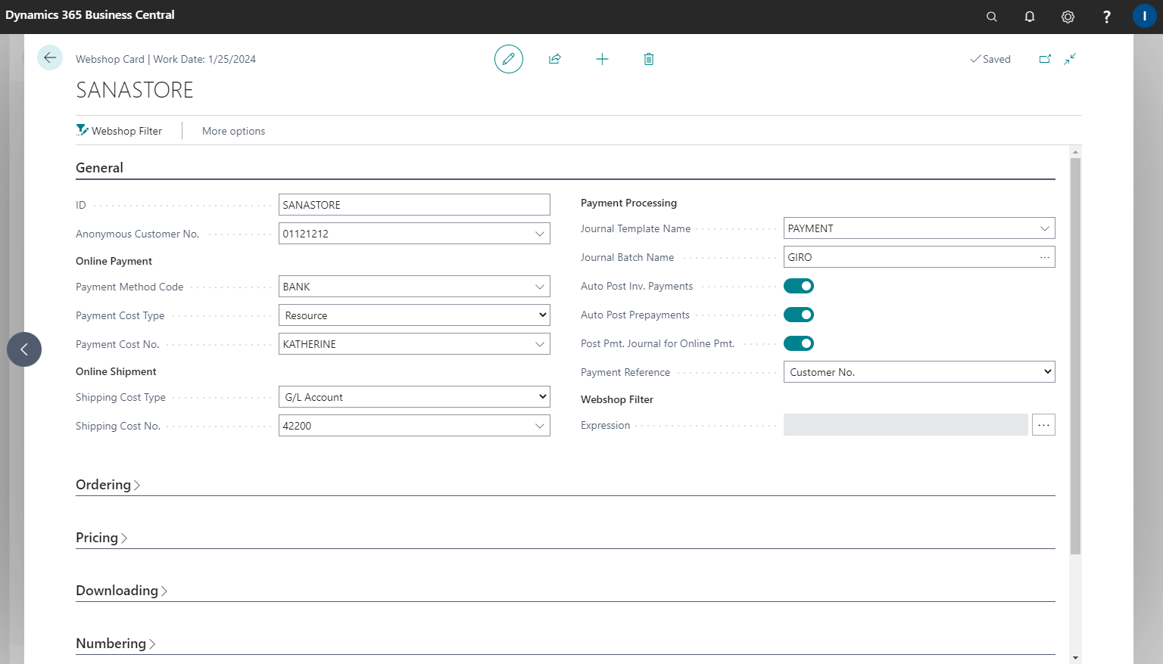The image size is (1163, 664).
Task: Expand the Downloading section
Action: click(122, 591)
